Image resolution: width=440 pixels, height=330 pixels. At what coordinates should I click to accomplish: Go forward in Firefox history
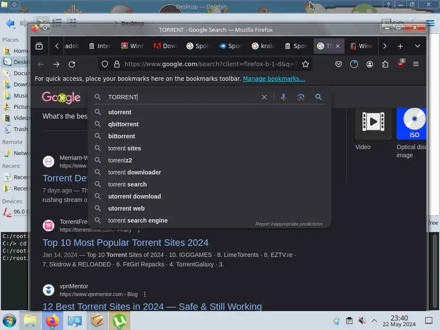click(56, 64)
